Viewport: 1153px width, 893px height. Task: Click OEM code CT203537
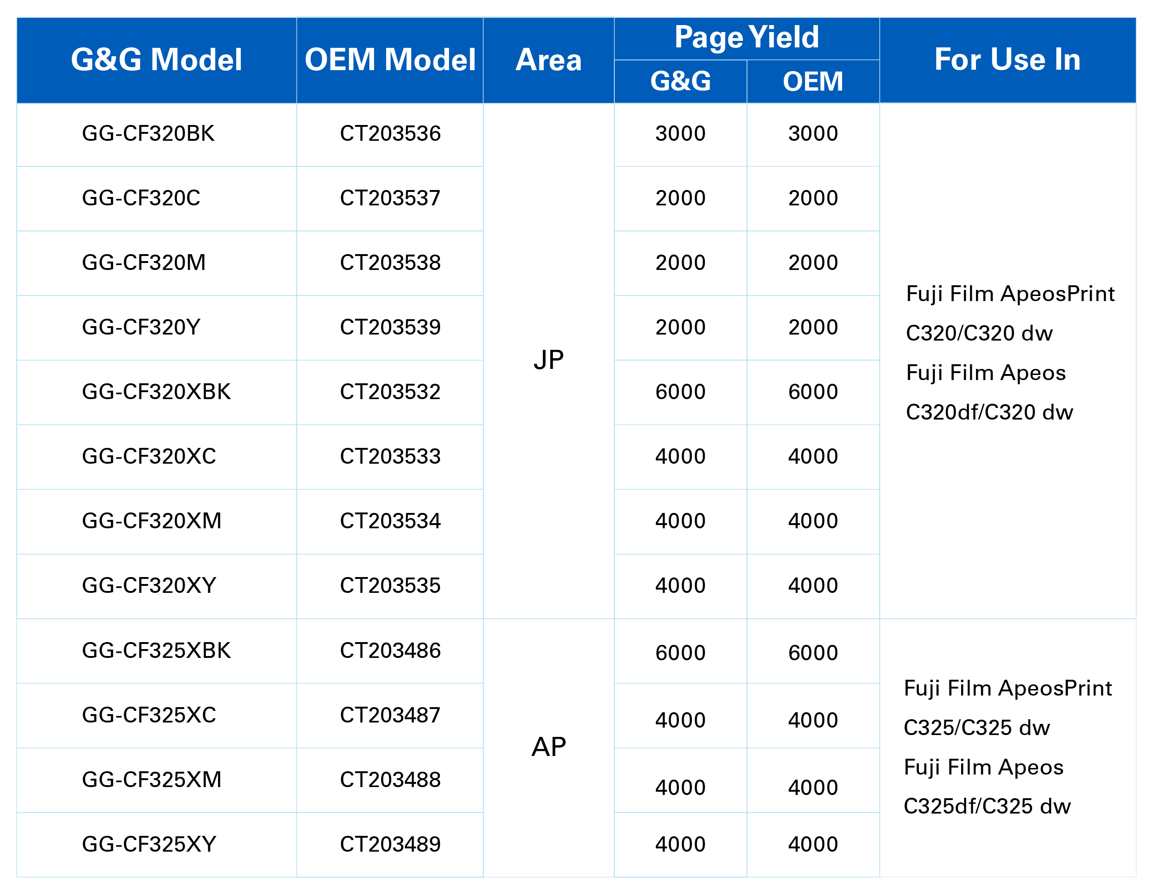[x=390, y=198]
